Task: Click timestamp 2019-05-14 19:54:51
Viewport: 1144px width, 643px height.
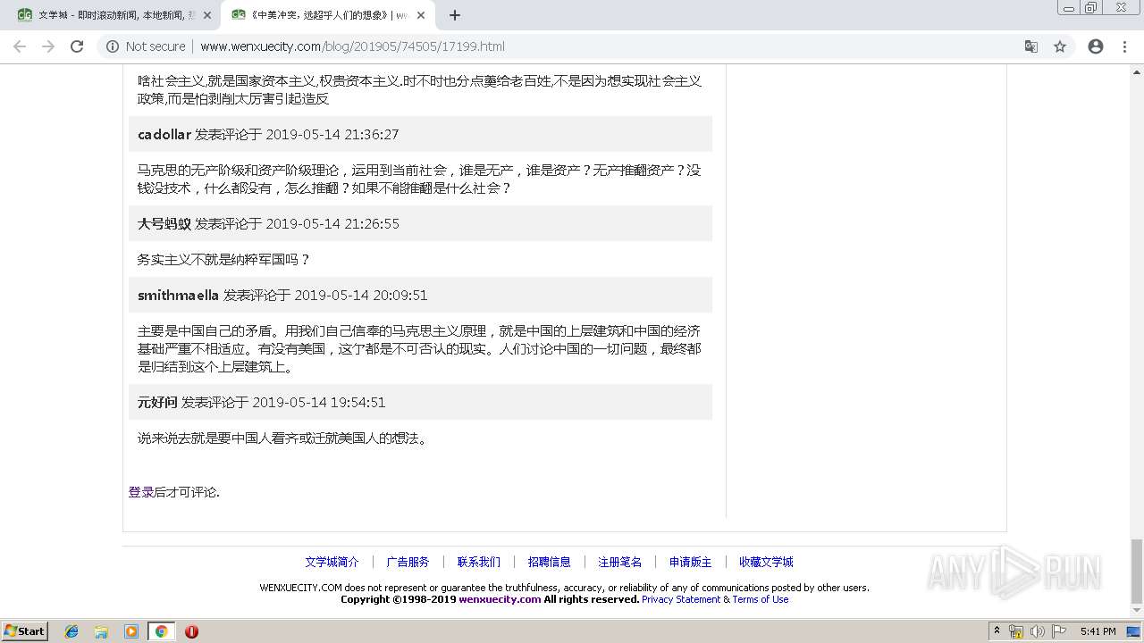Action: pyautogui.click(x=319, y=402)
